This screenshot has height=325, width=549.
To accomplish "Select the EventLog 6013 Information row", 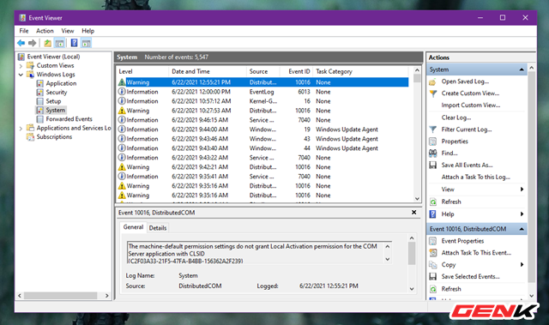I will click(x=262, y=92).
